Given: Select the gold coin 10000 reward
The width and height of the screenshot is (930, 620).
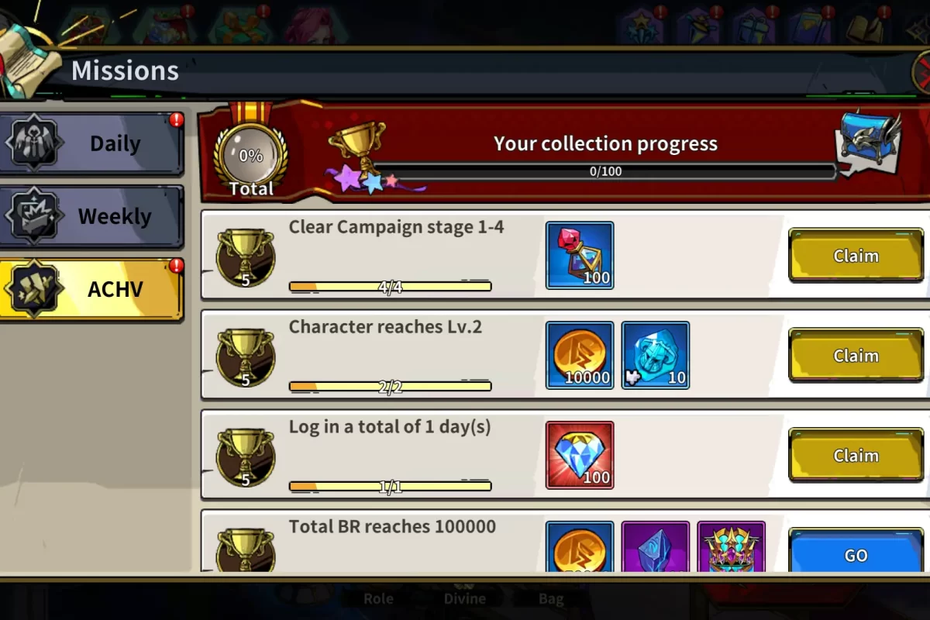Looking at the screenshot, I should tap(580, 355).
